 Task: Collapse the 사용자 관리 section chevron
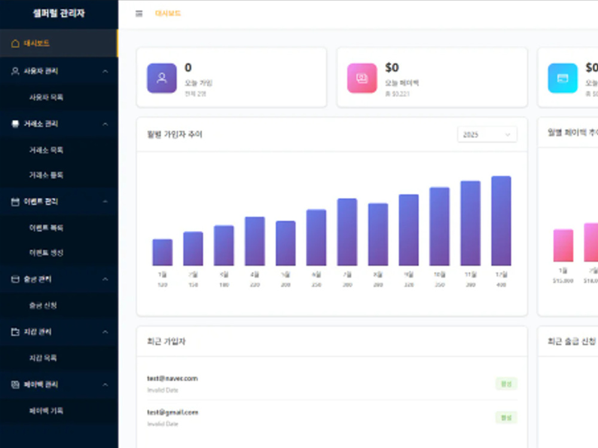tap(105, 71)
